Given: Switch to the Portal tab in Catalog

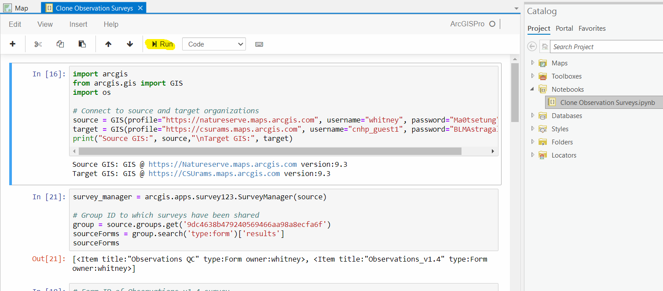Looking at the screenshot, I should [x=564, y=28].
